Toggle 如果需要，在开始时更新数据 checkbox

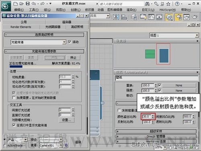pyautogui.click(x=14, y=98)
